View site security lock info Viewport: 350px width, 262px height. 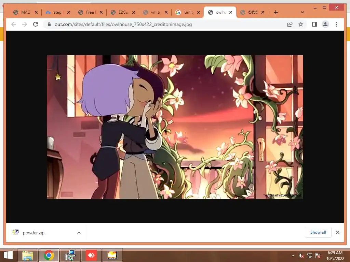(x=49, y=24)
